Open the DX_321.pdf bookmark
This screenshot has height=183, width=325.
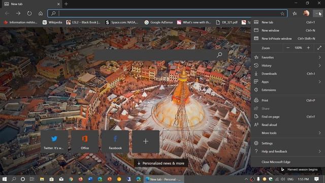[227, 22]
